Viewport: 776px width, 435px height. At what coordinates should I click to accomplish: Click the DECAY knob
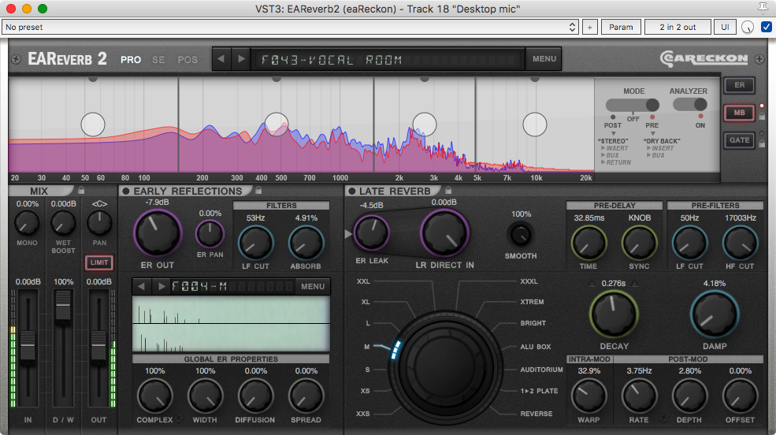pos(614,314)
